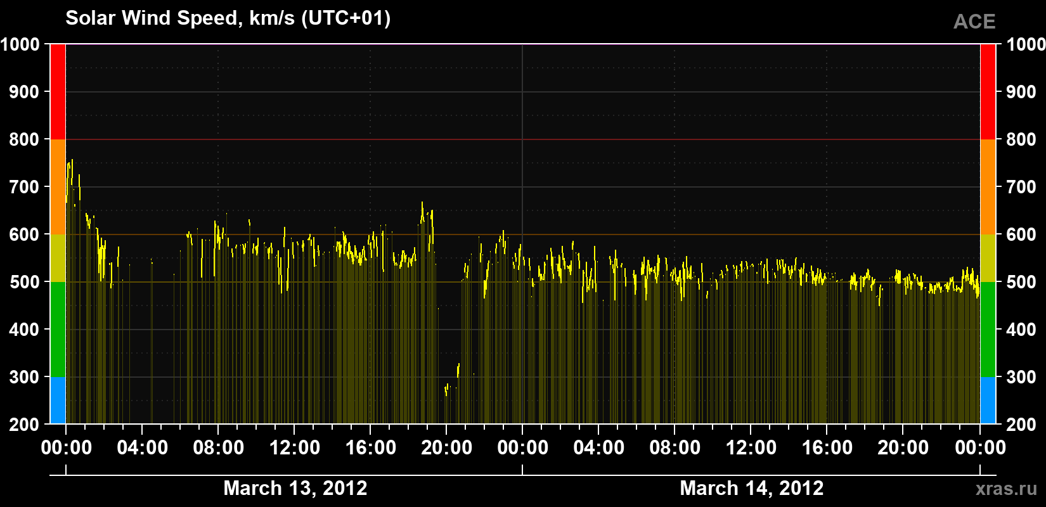This screenshot has width=1046, height=507.
Task: Click the red band on left speed scale
Action: click(58, 92)
